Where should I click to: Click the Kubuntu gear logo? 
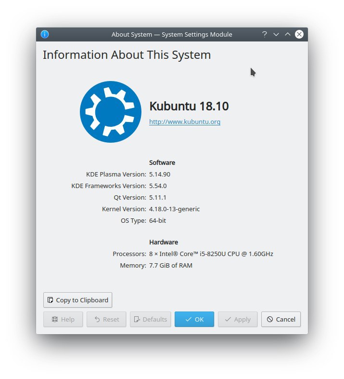click(111, 112)
